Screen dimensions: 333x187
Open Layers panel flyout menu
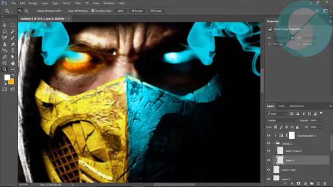pyautogui.click(x=330, y=106)
